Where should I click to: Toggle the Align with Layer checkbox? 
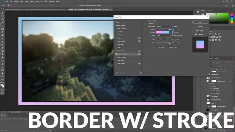pyautogui.click(x=173, y=35)
